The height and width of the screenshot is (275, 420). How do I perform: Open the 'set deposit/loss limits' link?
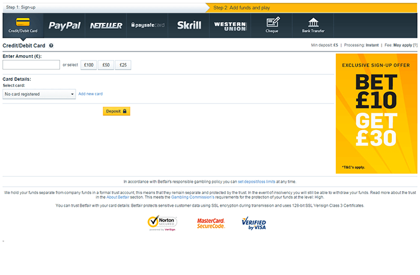click(257, 182)
